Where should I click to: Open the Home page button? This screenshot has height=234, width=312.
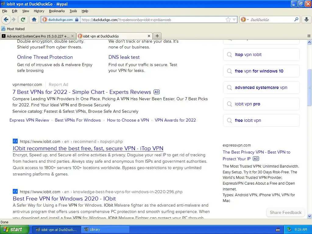[x=34, y=19]
